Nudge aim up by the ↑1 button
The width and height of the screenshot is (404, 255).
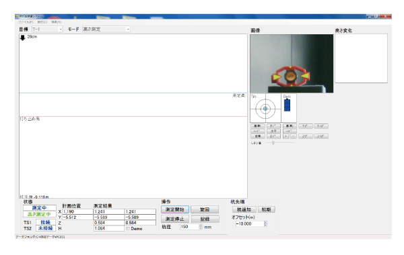(x=273, y=126)
